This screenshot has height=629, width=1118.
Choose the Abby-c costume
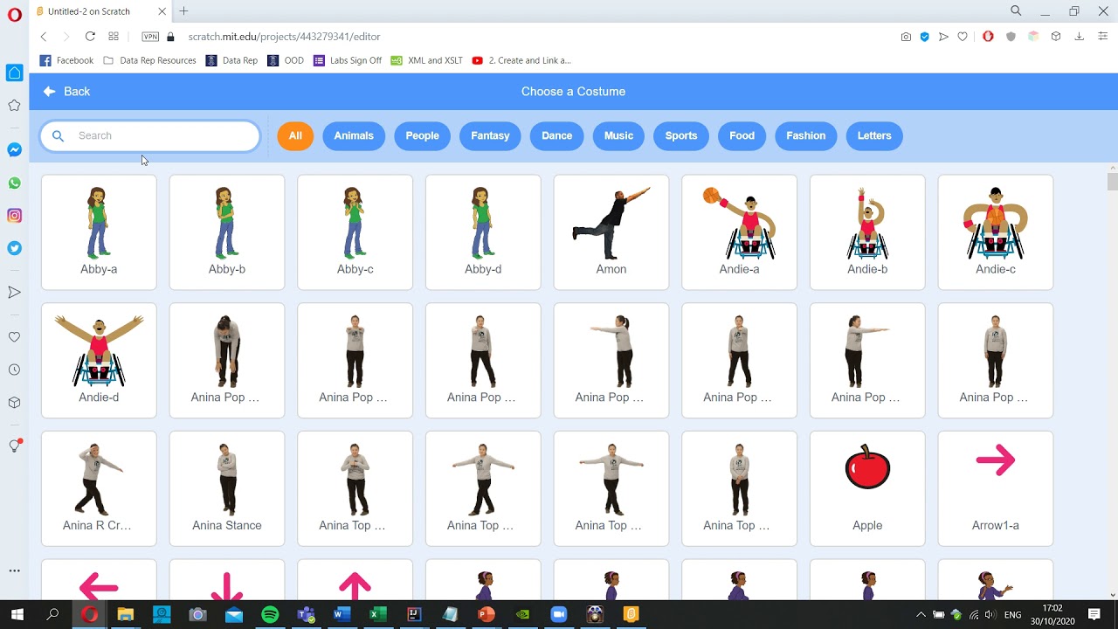(x=355, y=232)
